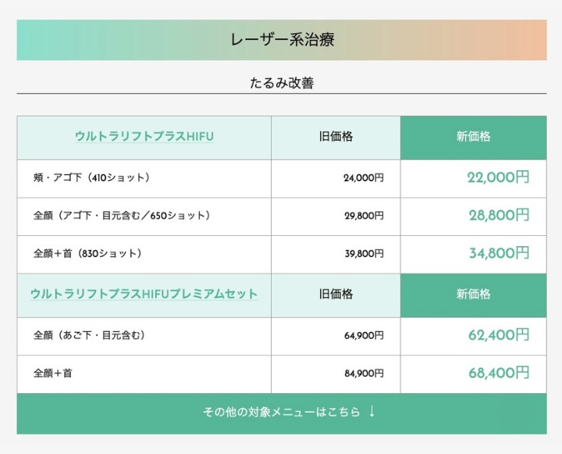
Task: Click the first 新価格 green header cell
Action: (474, 138)
